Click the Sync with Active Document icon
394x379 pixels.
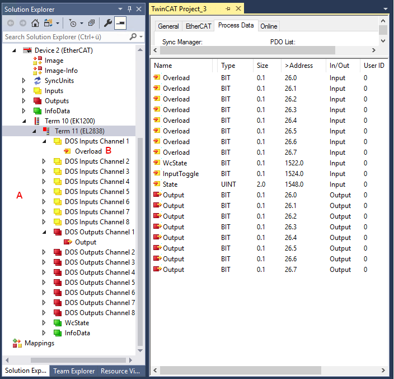[46, 23]
